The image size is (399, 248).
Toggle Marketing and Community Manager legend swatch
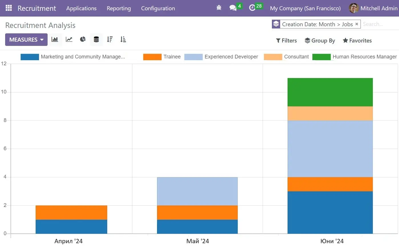[x=30, y=57]
